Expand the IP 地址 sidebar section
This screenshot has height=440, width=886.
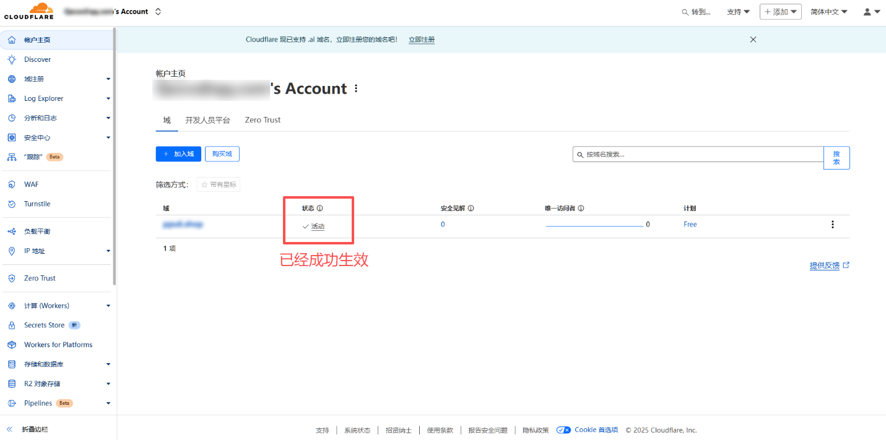108,251
